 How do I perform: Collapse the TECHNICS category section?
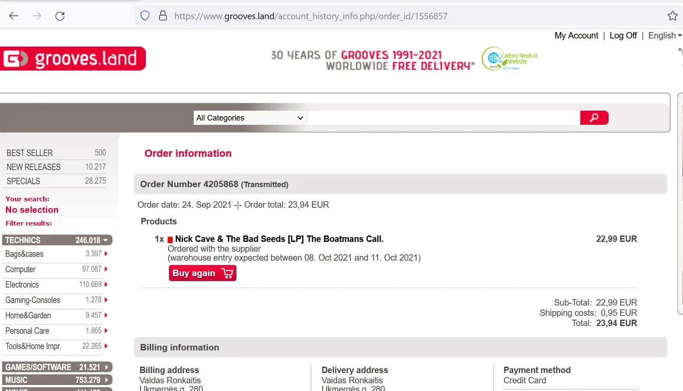click(x=57, y=240)
